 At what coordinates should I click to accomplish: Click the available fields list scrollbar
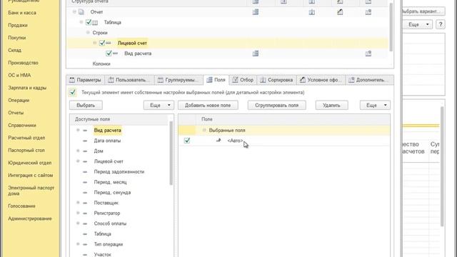[171, 153]
